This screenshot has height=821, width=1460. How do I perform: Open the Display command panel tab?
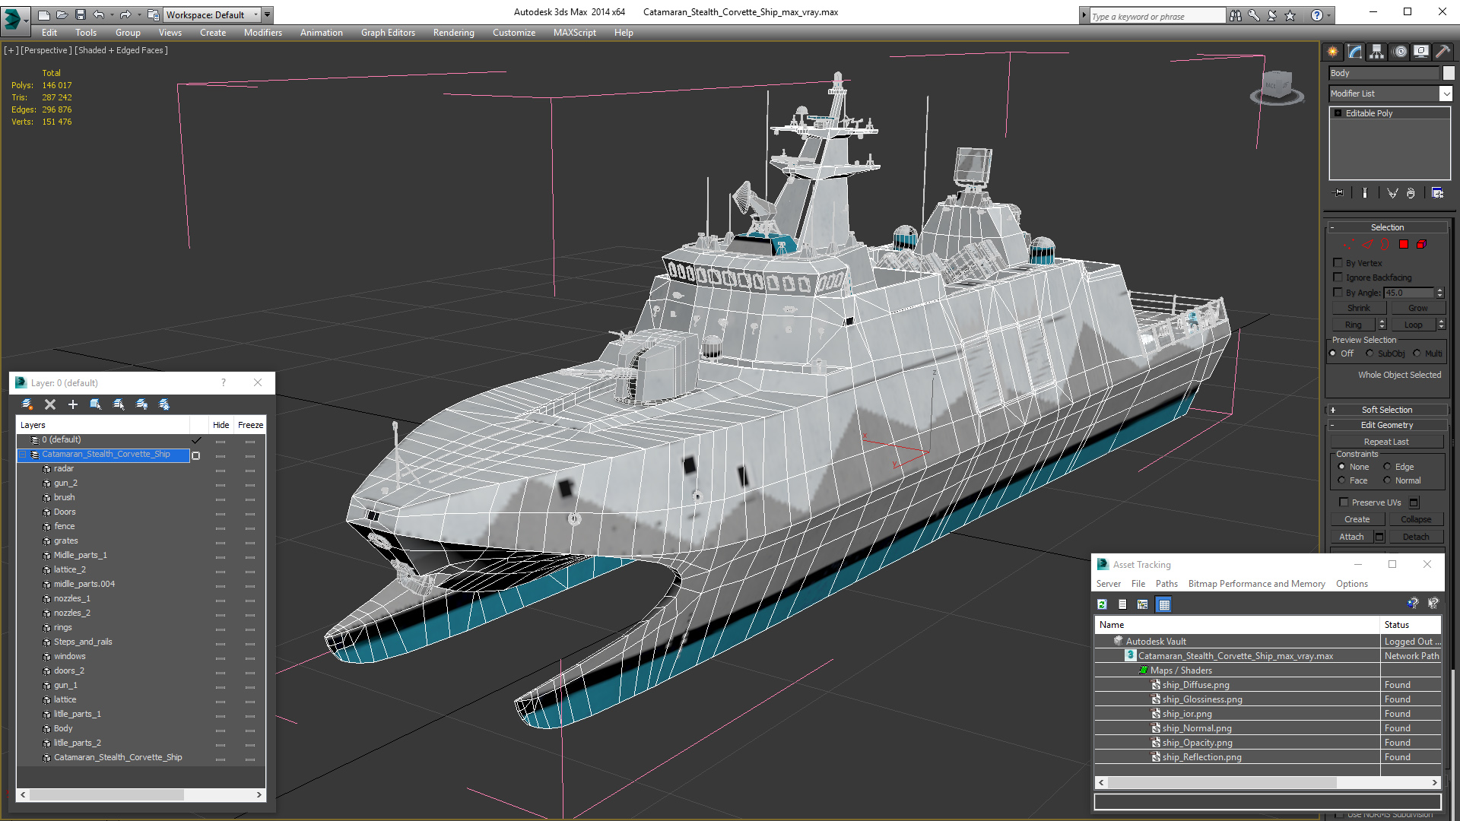click(x=1420, y=52)
